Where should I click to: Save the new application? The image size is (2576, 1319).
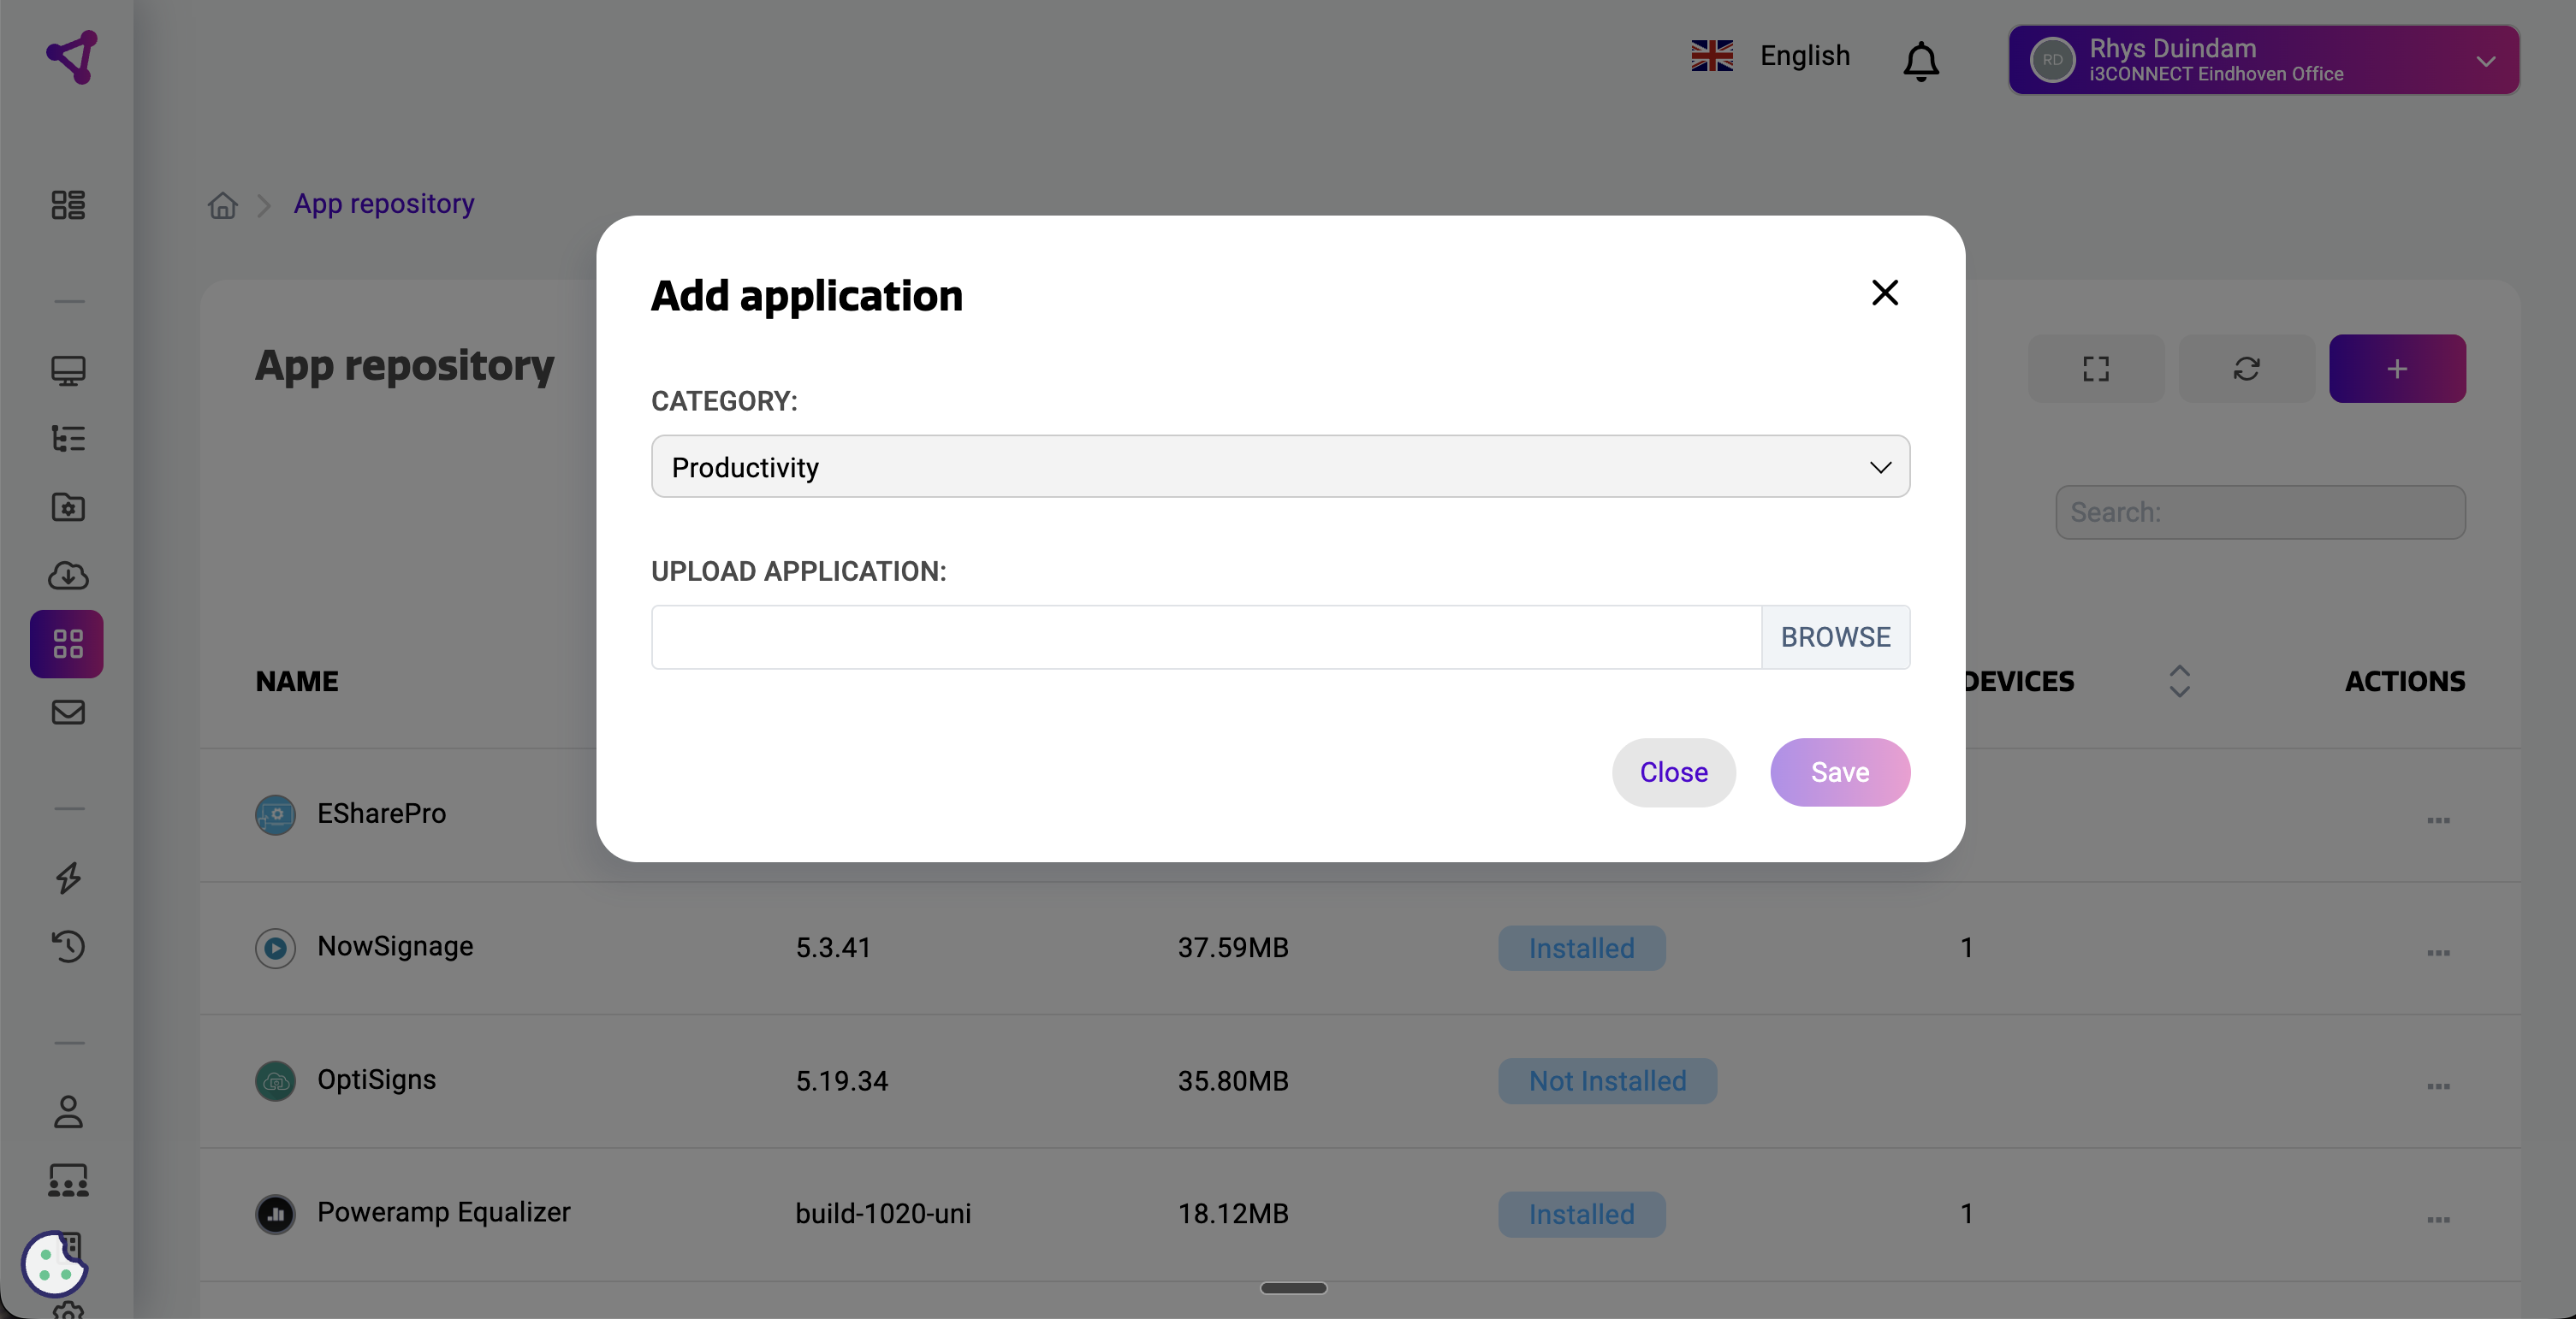point(1839,772)
